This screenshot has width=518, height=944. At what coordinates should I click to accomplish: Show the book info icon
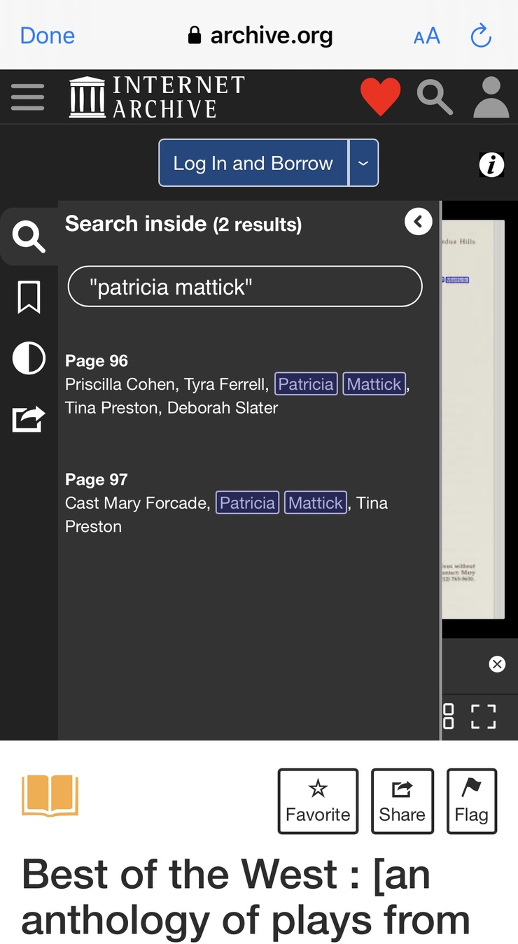491,164
